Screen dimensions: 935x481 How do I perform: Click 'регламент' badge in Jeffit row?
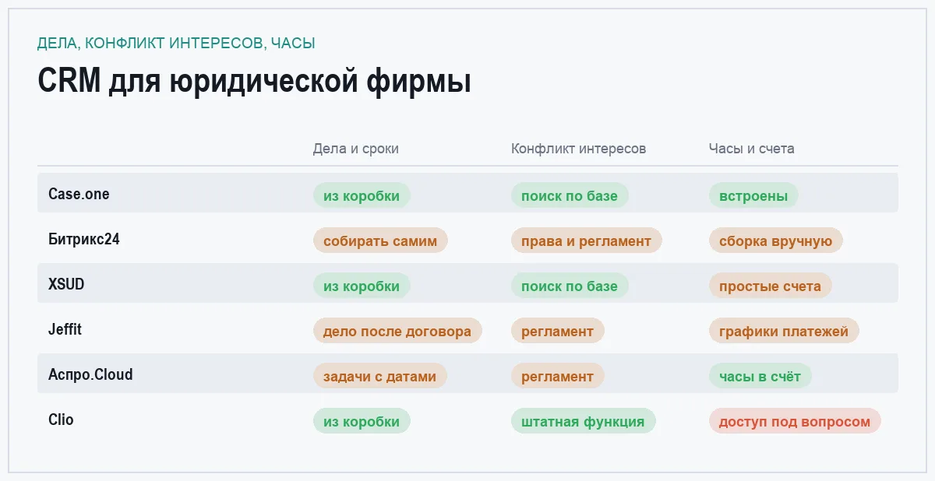[x=558, y=331]
